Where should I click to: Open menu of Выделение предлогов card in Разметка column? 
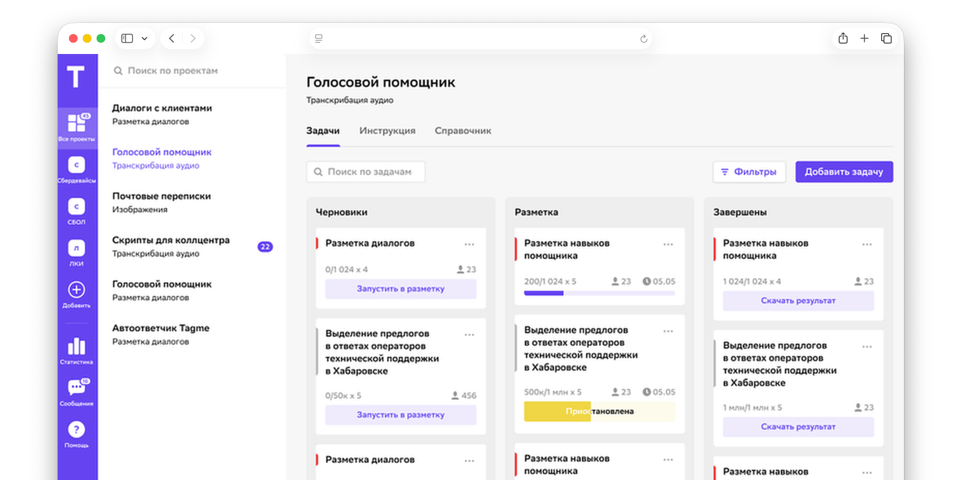668,331
